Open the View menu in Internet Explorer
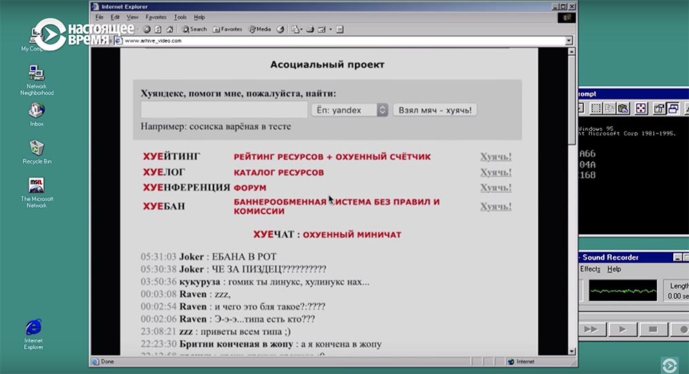This screenshot has width=689, height=374. 132,17
